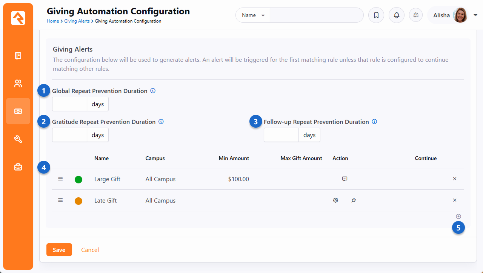Open the Finance sidebar section
The image size is (483, 273).
tap(18, 111)
